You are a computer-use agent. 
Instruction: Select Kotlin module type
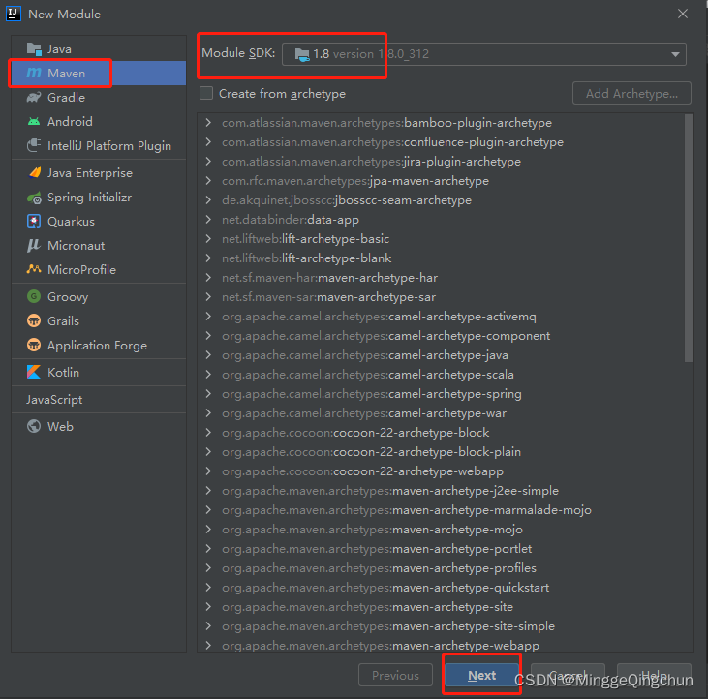click(99, 373)
